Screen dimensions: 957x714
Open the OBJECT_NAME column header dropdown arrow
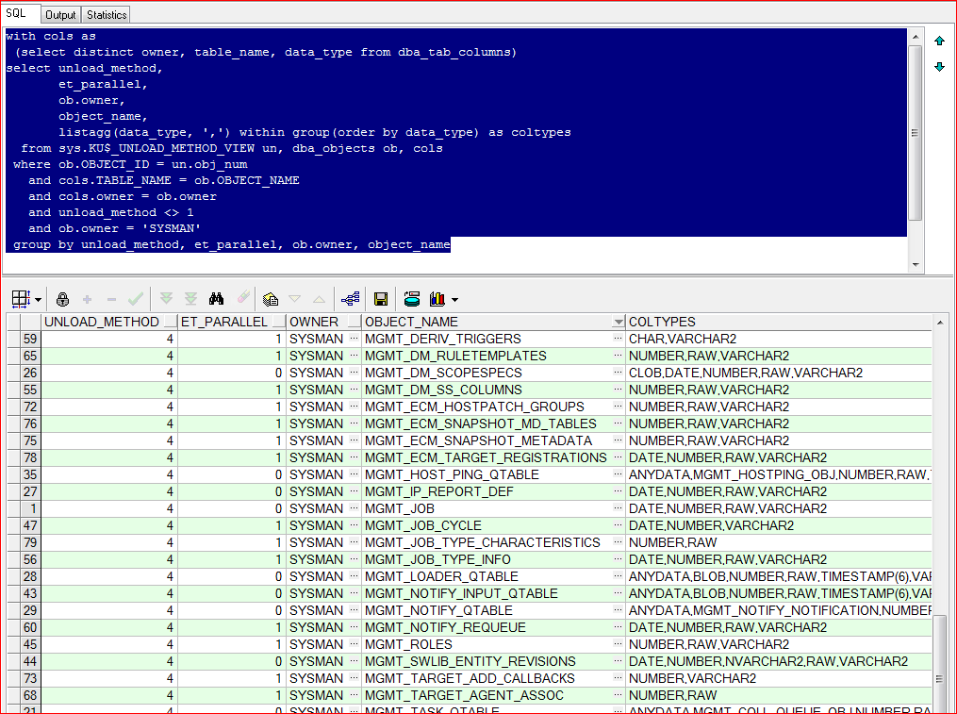619,322
